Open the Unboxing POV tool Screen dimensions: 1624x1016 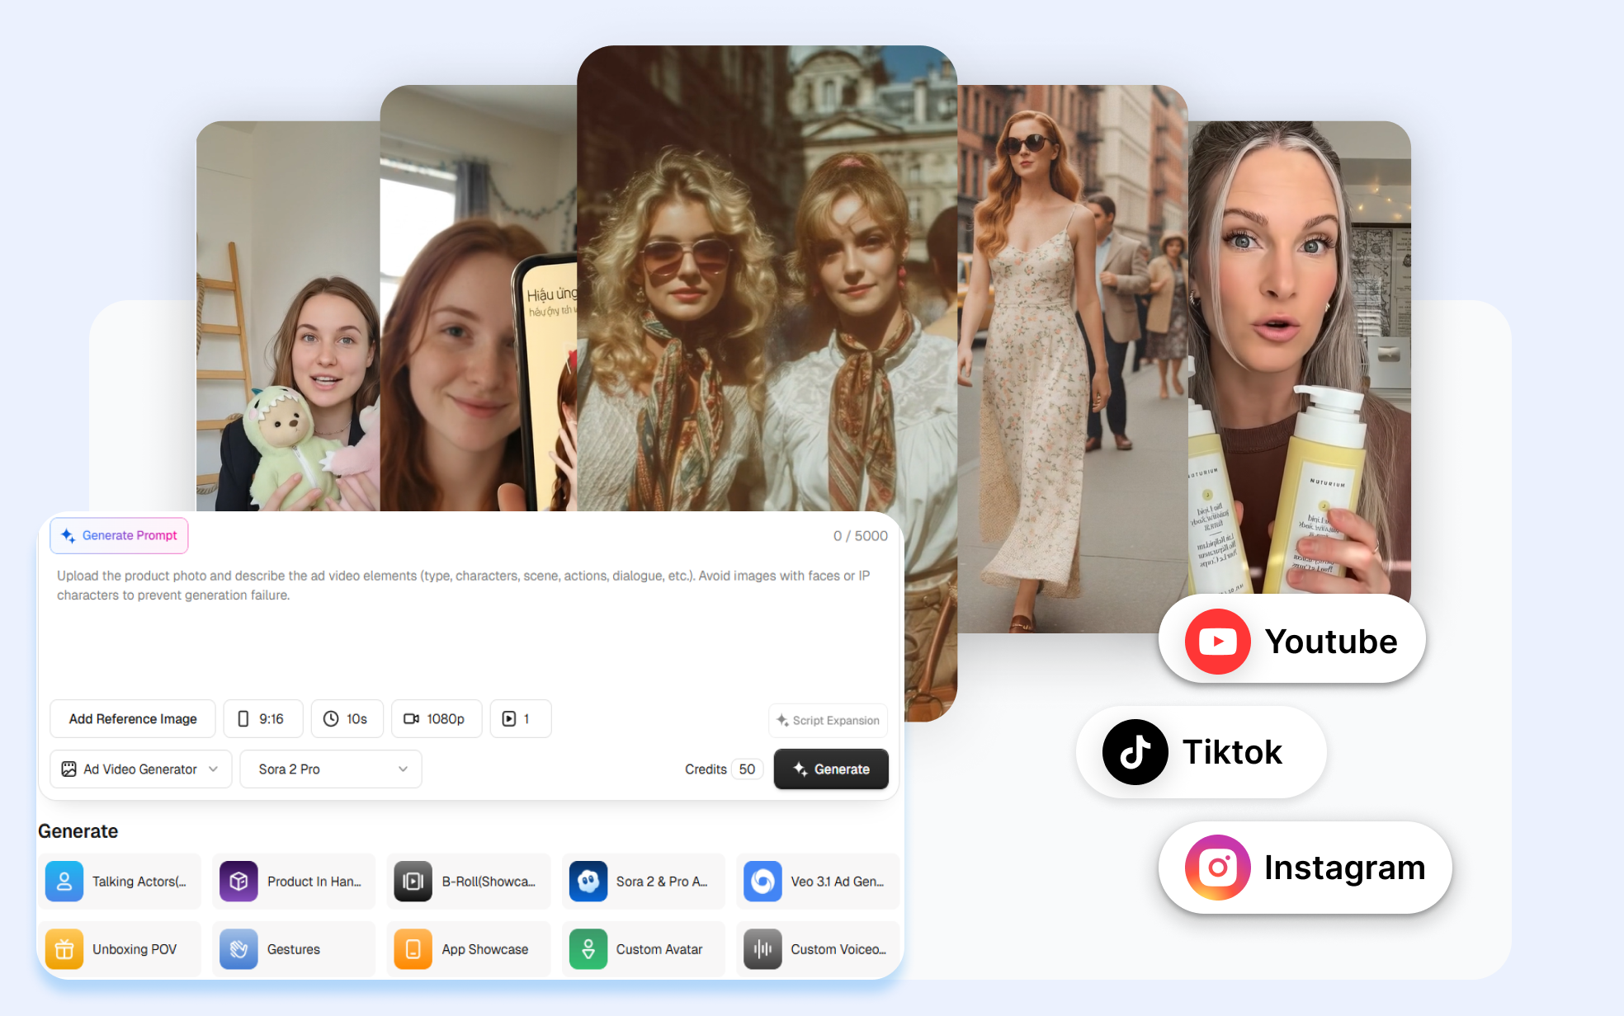[120, 949]
